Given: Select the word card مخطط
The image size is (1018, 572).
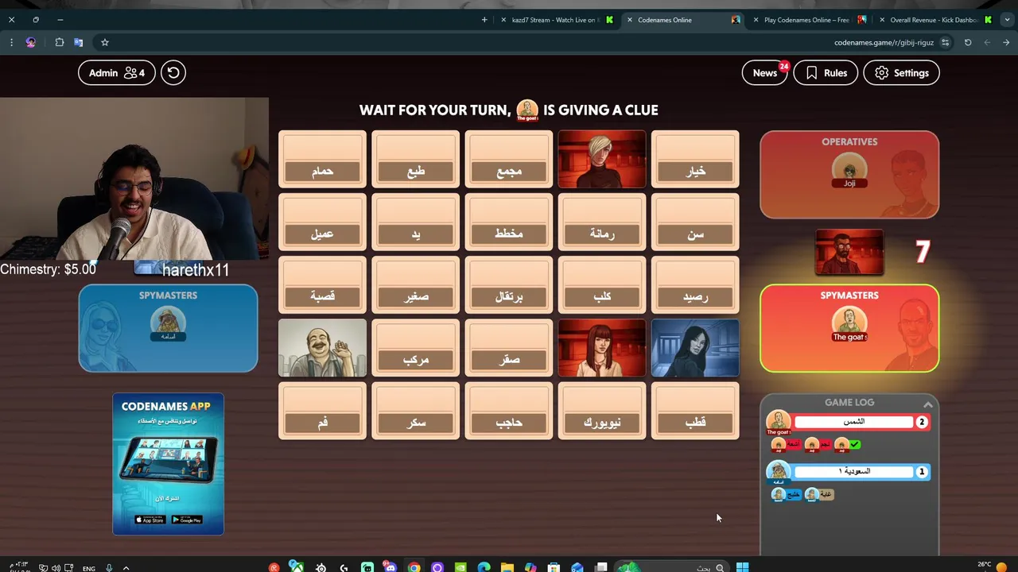Looking at the screenshot, I should 508,222.
